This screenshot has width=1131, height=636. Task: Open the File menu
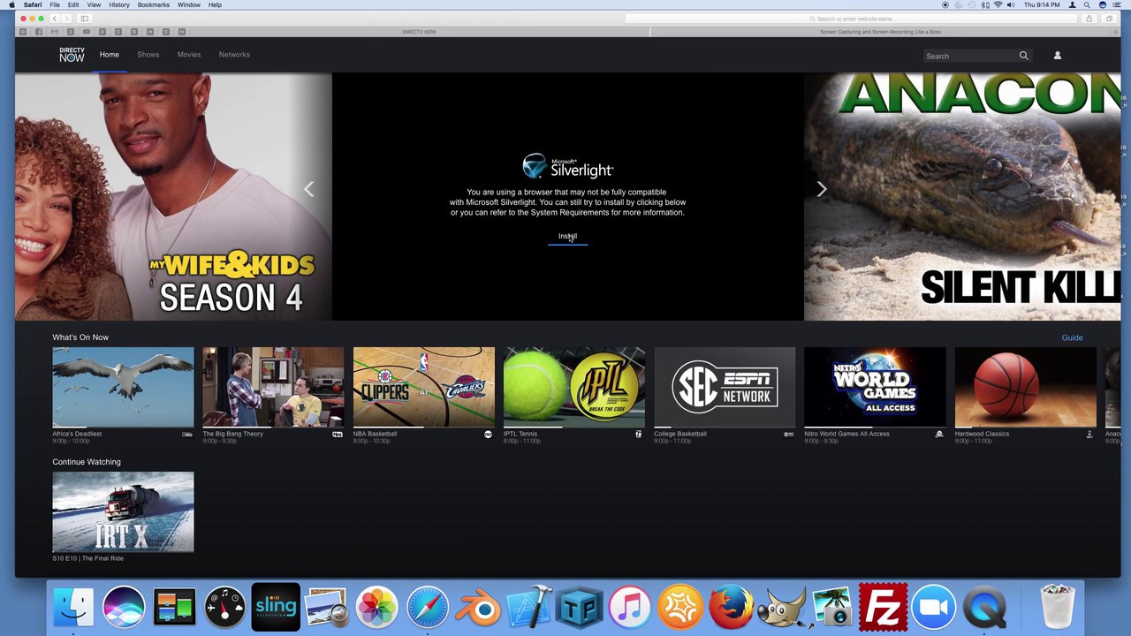click(x=55, y=4)
